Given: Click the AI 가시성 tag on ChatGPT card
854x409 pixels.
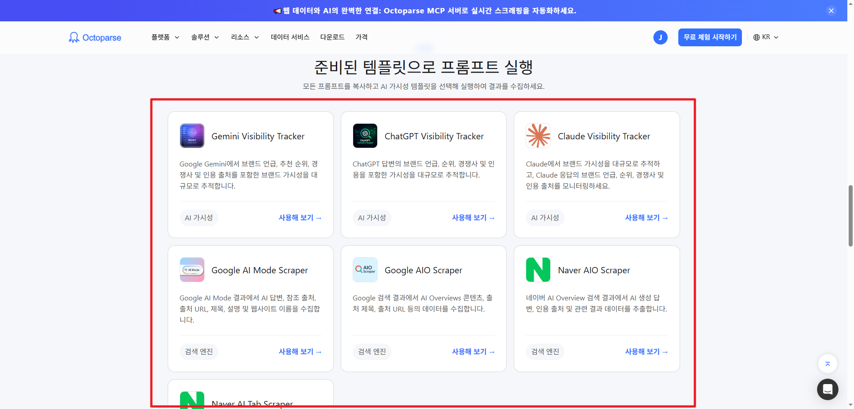Looking at the screenshot, I should click(372, 218).
